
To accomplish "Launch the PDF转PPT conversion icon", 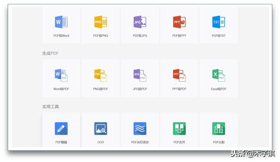I will tap(179, 22).
